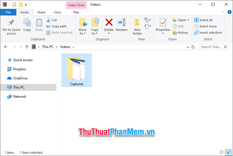Viewport: 233px width, 156px height.
Task: Refresh the Videos folder view
Action: [x=193, y=47]
